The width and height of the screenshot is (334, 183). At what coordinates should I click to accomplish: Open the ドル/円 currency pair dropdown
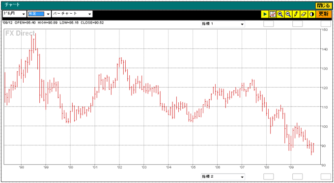(14, 14)
